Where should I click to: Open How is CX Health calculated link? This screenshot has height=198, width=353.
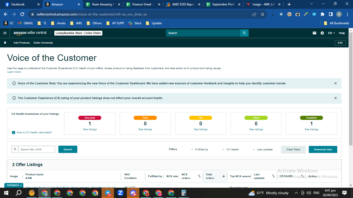pos(34,133)
